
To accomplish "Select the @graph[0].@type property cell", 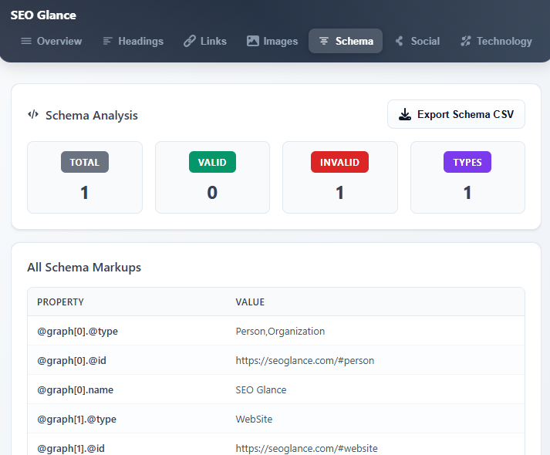I will click(x=77, y=332).
